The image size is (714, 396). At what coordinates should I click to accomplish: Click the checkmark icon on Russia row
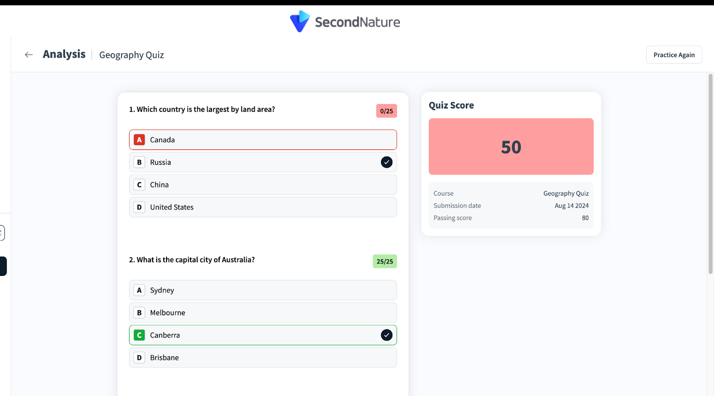click(x=386, y=162)
